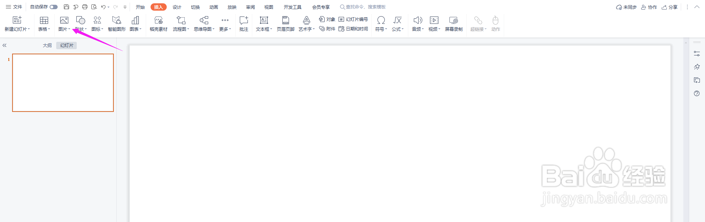Screen dimensions: 705x222
Task: Open the 审阅 tab
Action: point(250,7)
